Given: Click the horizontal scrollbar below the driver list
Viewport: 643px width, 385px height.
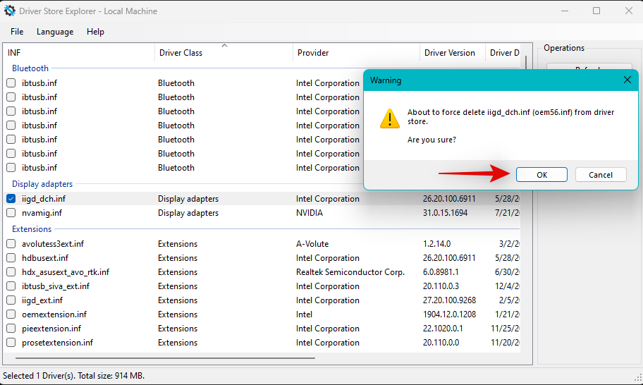Looking at the screenshot, I should tap(165, 358).
